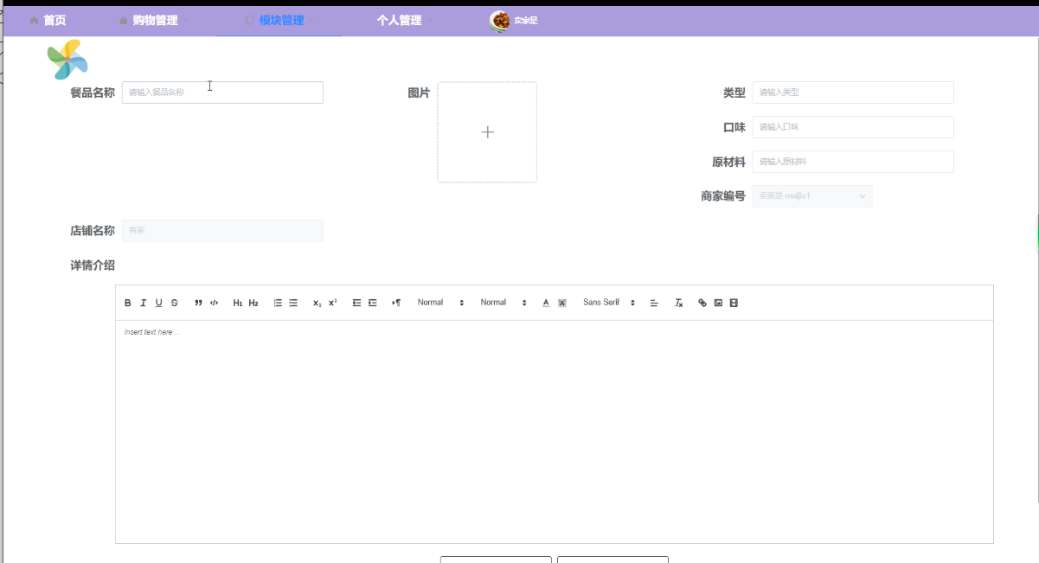The image size is (1039, 563).
Task: Clear text formatting
Action: click(x=679, y=303)
